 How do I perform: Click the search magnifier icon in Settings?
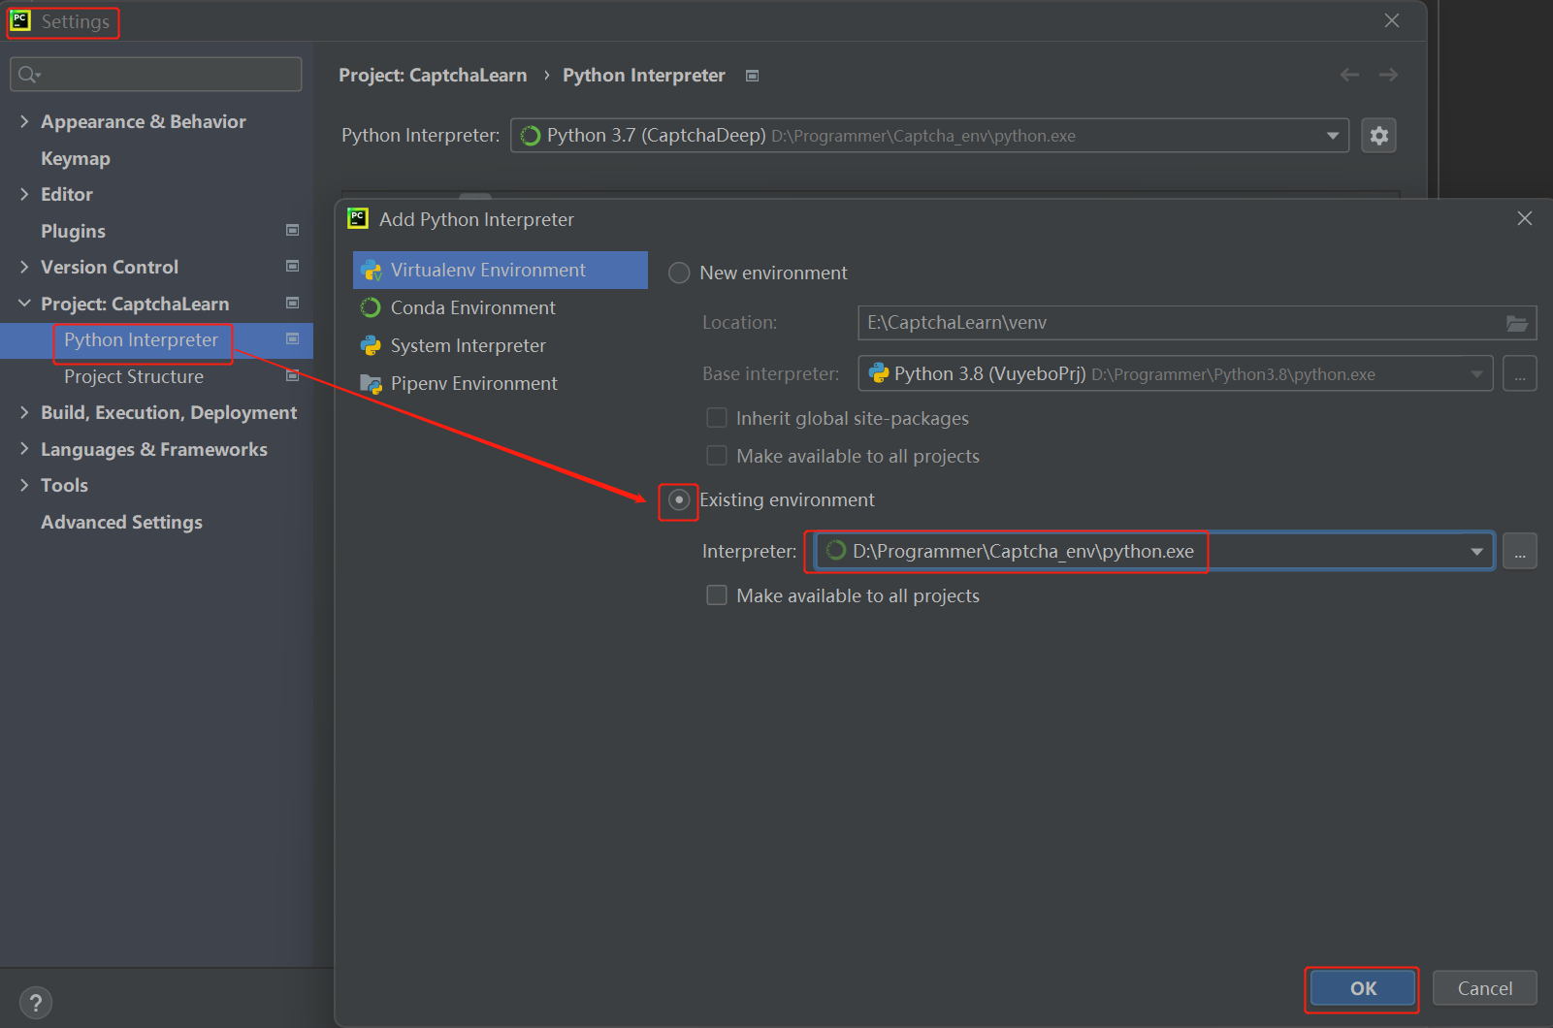coord(28,75)
